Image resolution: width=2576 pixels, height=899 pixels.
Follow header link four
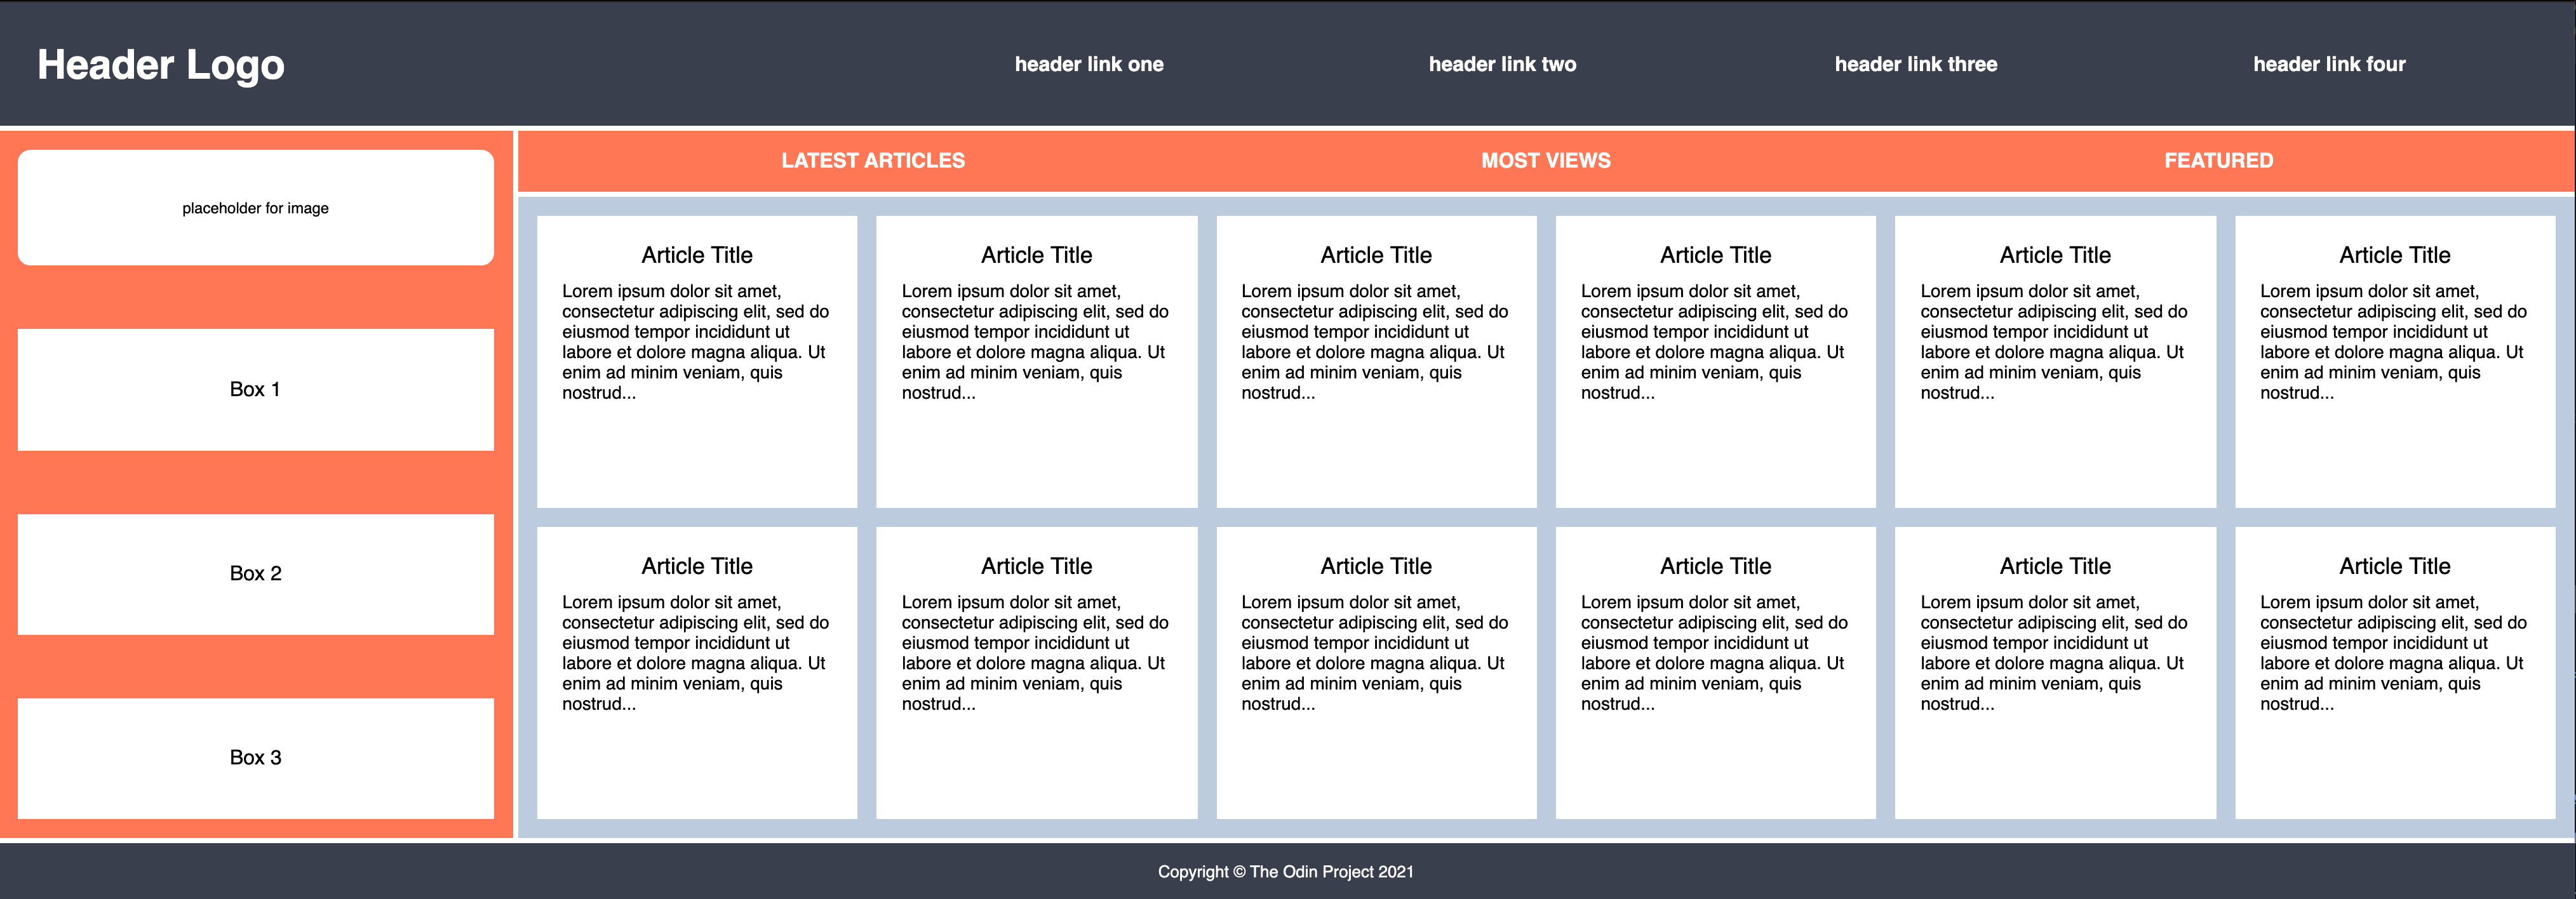[x=2329, y=65]
